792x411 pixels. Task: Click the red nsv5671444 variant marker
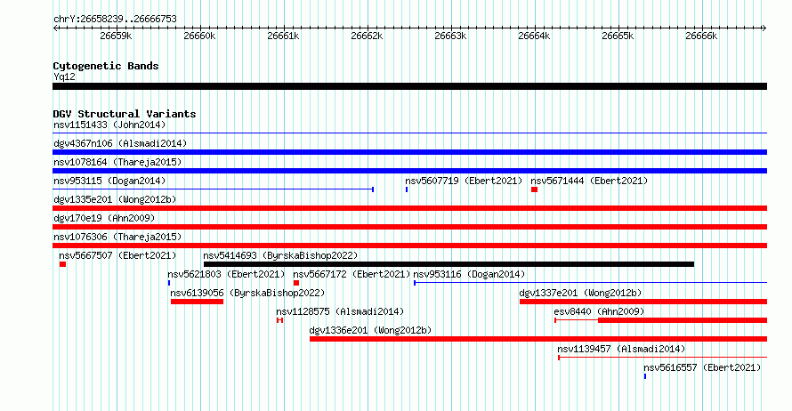(535, 189)
